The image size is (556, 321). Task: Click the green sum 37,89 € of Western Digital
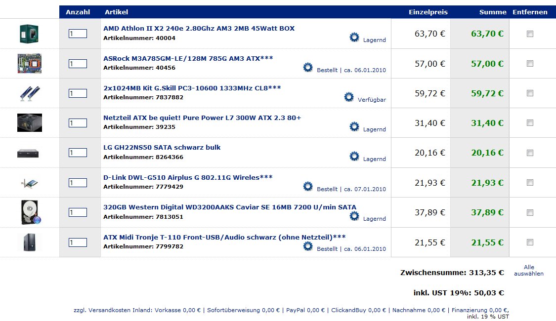[x=487, y=212]
